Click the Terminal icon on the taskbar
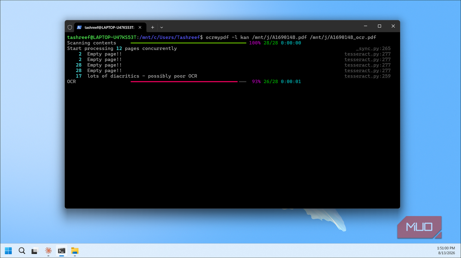The width and height of the screenshot is (461, 258). pyautogui.click(x=61, y=251)
